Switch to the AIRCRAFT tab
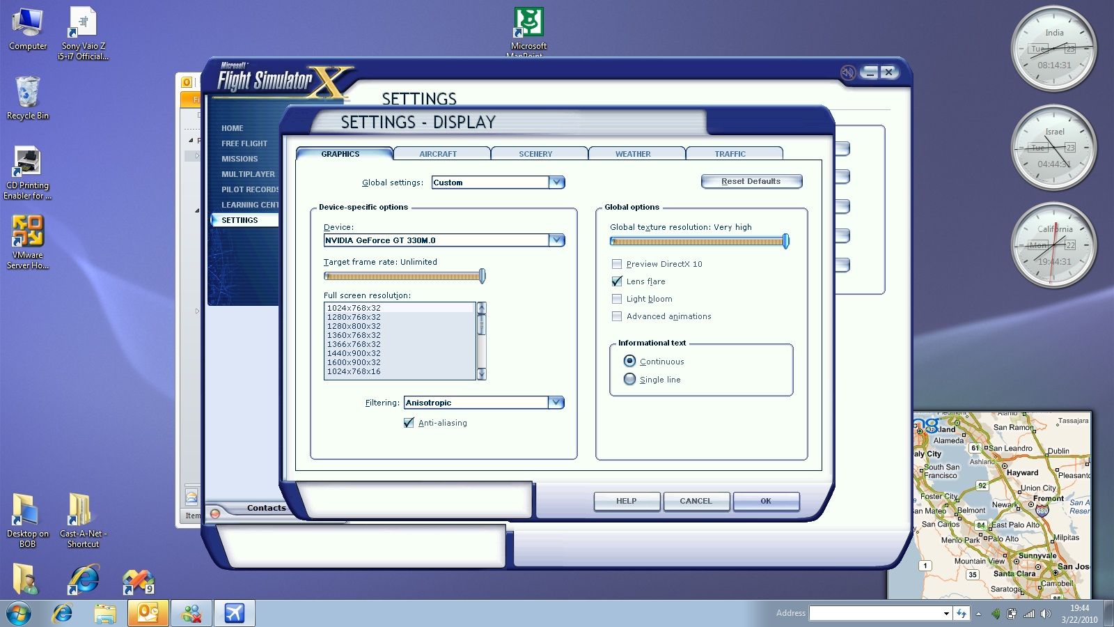The height and width of the screenshot is (627, 1114). coord(438,154)
